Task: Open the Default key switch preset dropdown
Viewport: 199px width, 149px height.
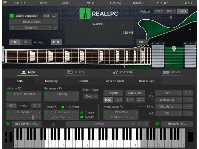Action: point(101,124)
